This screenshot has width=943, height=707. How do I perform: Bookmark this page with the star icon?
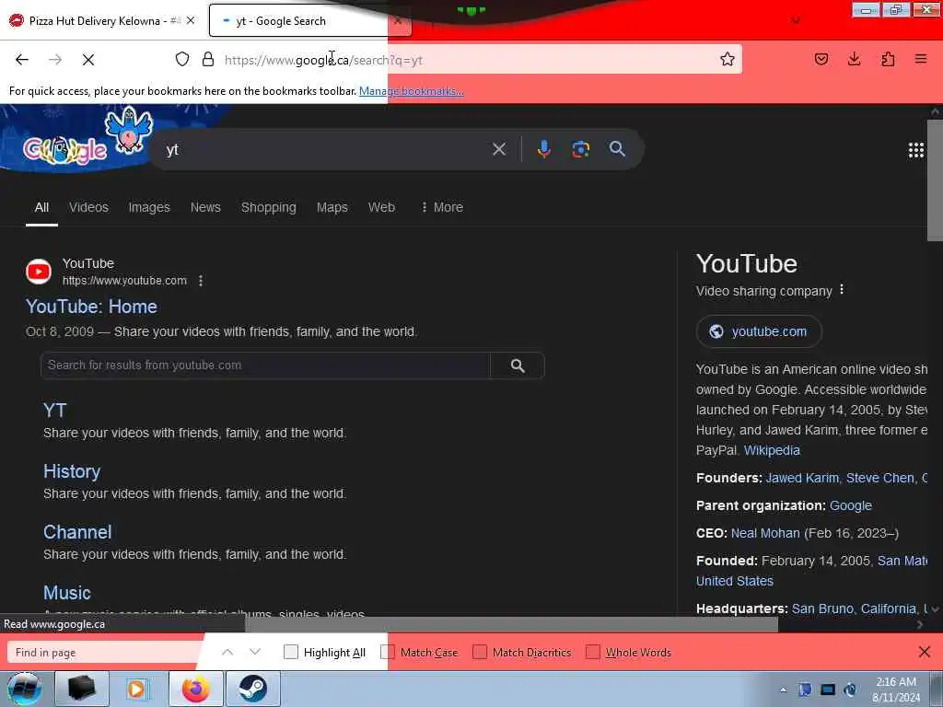[728, 59]
